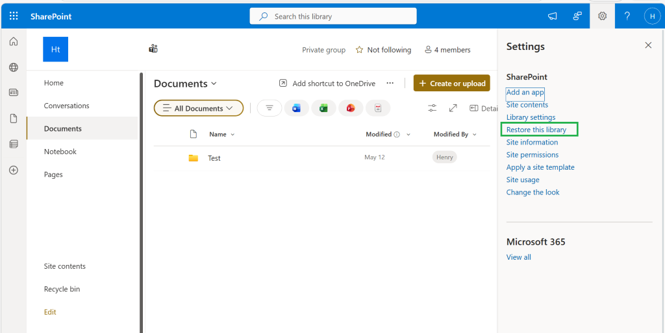Focus the Search this library box

(333, 16)
